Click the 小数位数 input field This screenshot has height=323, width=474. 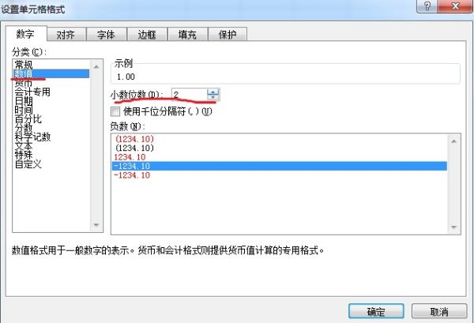[x=190, y=95]
